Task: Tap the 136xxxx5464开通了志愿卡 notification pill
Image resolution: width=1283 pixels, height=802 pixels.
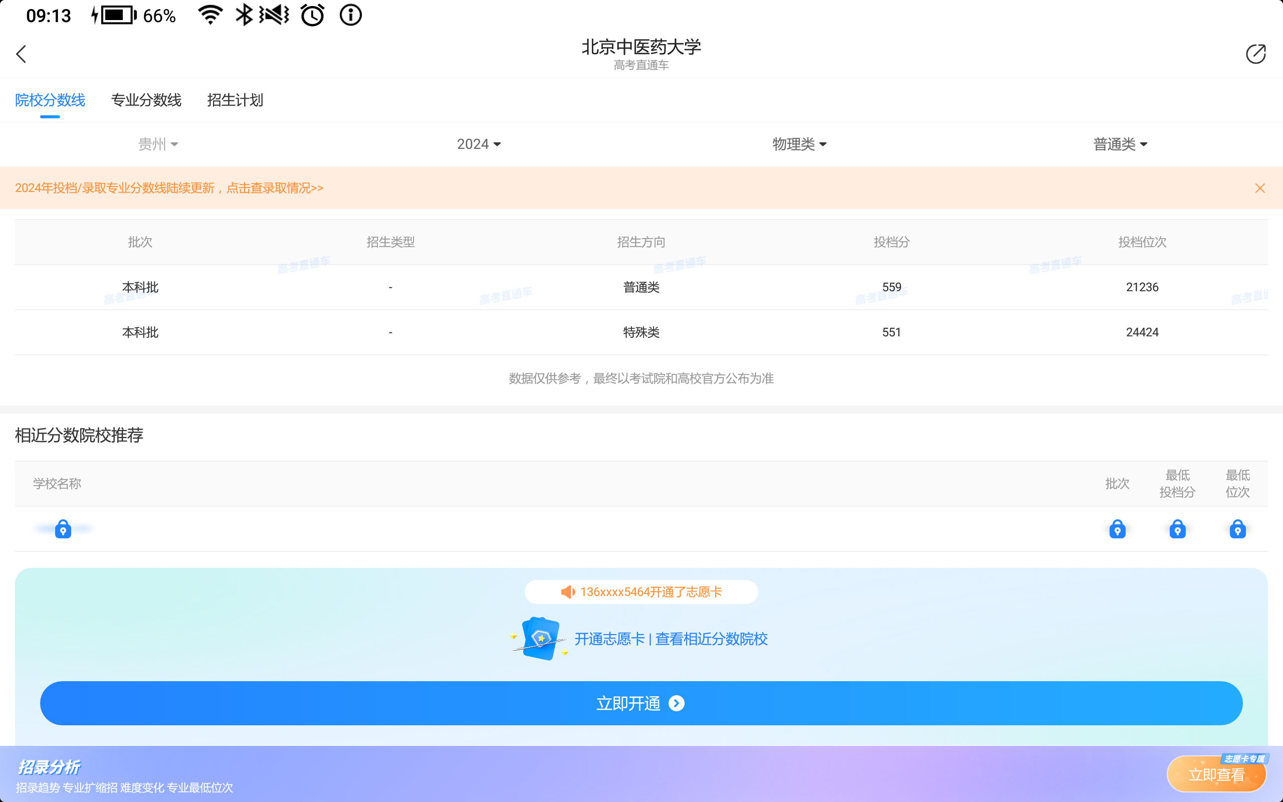Action: coord(641,592)
